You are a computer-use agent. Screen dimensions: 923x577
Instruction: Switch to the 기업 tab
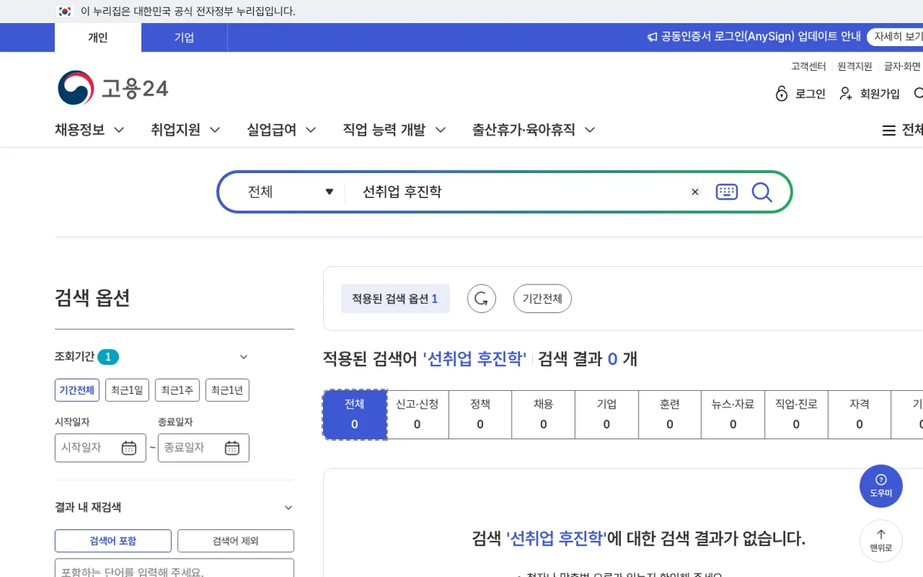click(x=184, y=37)
